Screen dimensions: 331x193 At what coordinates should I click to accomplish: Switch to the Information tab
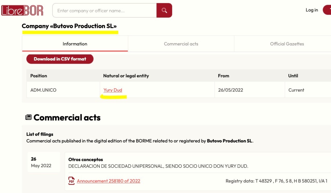75,44
